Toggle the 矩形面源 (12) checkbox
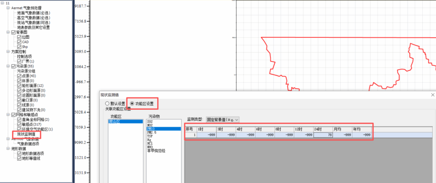 tap(19, 86)
